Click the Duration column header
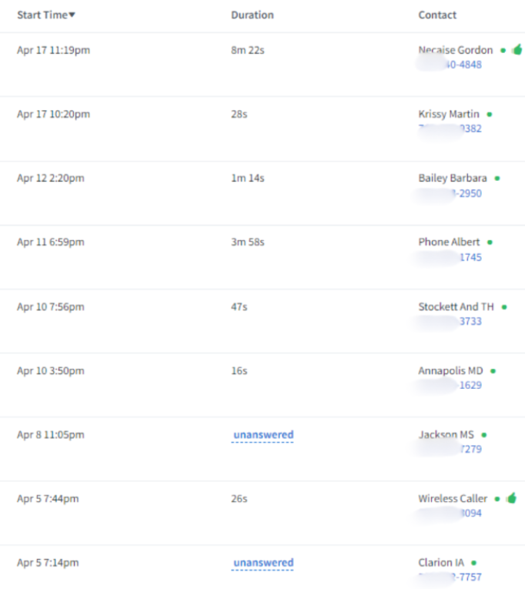This screenshot has height=589, width=525. pyautogui.click(x=252, y=15)
